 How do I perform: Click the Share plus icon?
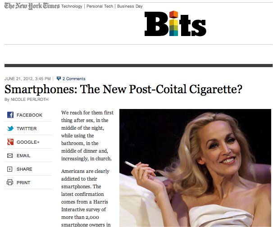tap(10, 169)
